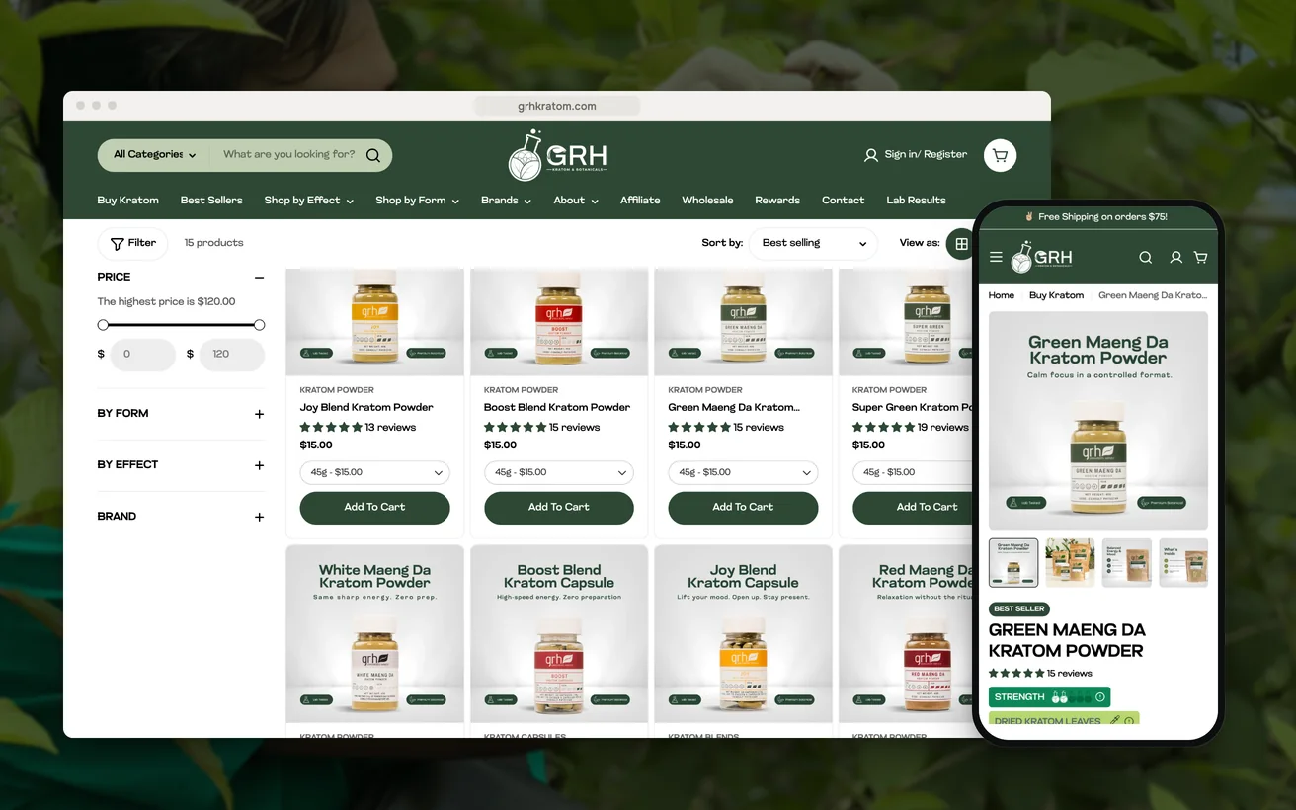Image resolution: width=1296 pixels, height=810 pixels.
Task: Open size dropdown for Joy Blend Kratom Powder
Action: point(374,472)
